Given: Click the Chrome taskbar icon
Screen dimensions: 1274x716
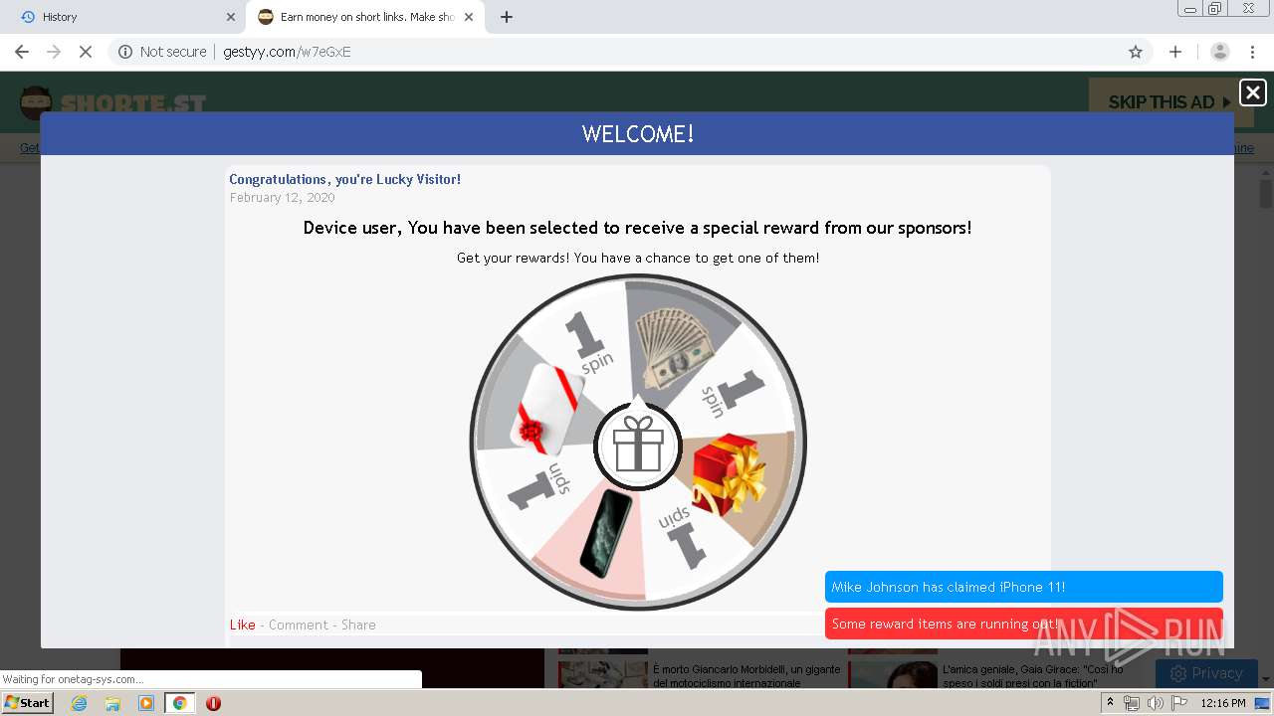Looking at the screenshot, I should coord(179,703).
